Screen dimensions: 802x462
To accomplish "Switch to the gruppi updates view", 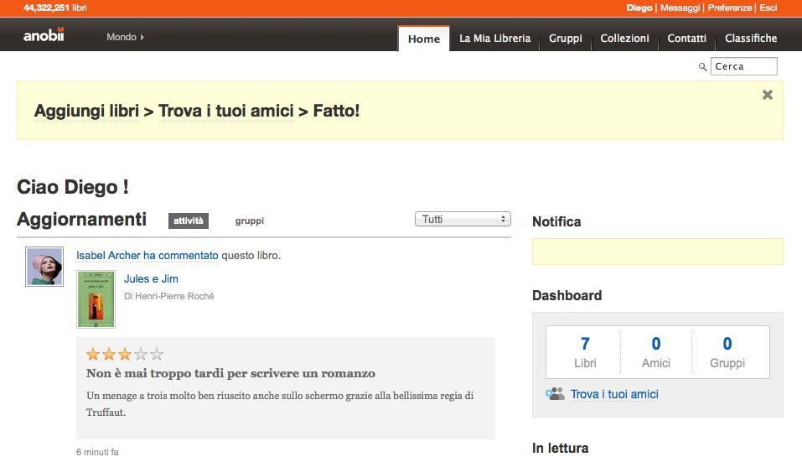I will (249, 221).
